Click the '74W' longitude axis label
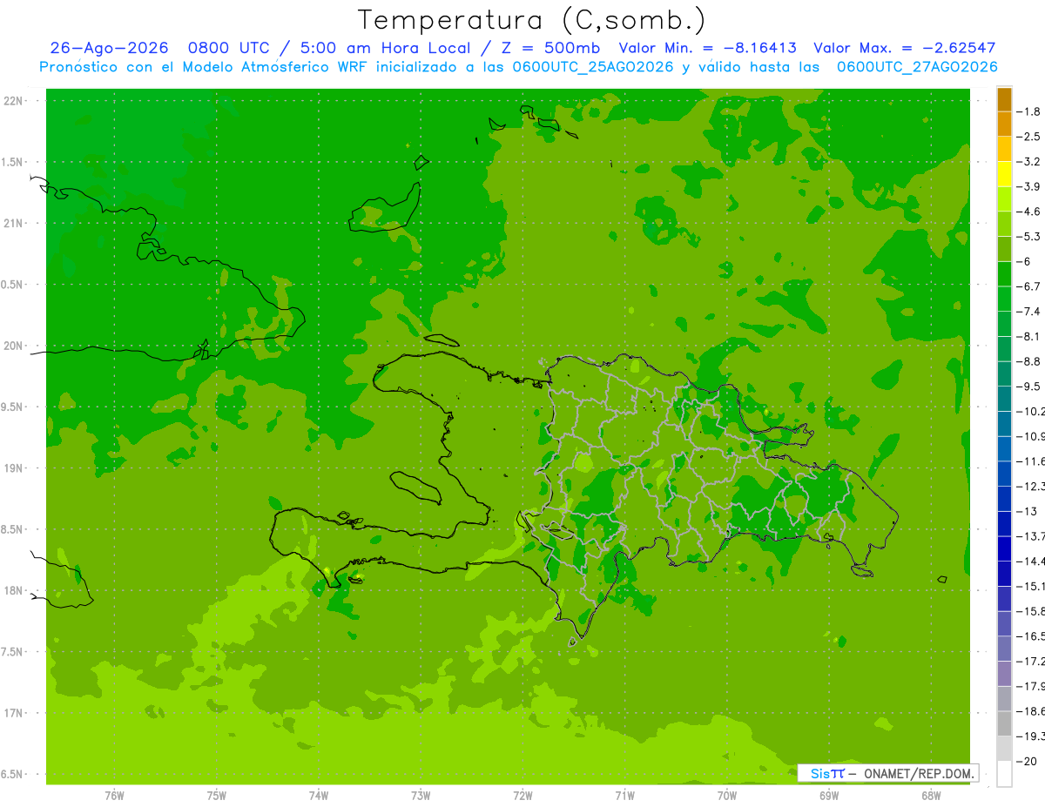This screenshot has height=807, width=1045. pyautogui.click(x=319, y=796)
